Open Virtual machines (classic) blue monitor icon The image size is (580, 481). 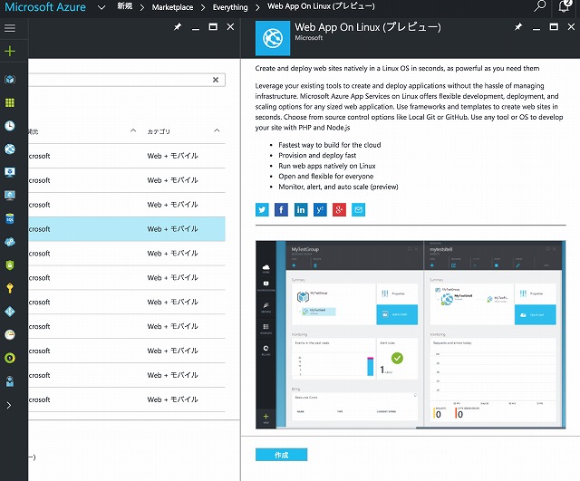(x=10, y=172)
